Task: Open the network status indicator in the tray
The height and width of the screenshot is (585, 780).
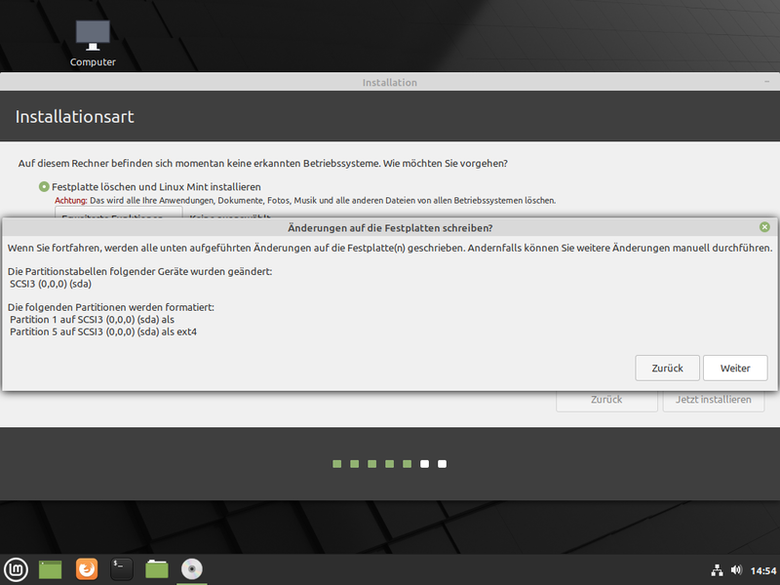Action: pyautogui.click(x=717, y=568)
